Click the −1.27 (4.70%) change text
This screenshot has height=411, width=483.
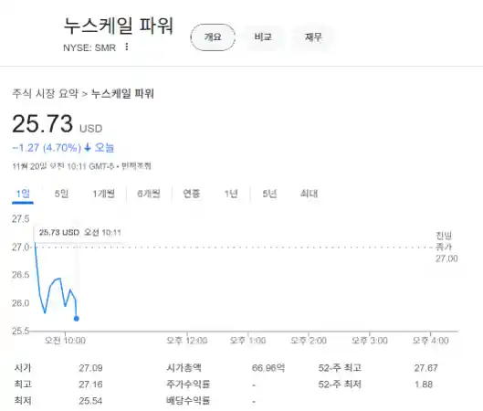47,148
